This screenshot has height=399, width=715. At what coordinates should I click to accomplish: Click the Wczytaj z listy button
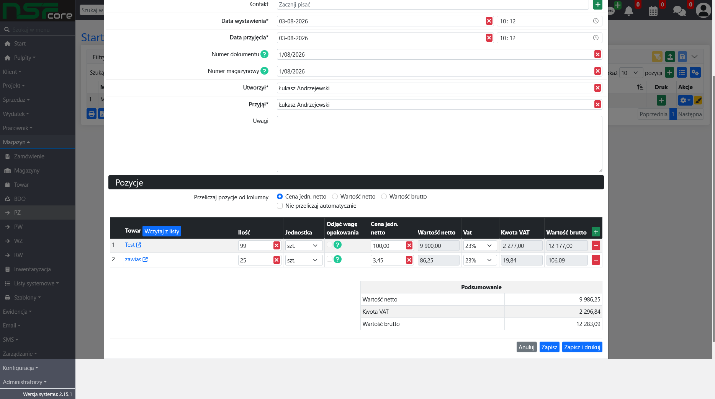point(162,231)
